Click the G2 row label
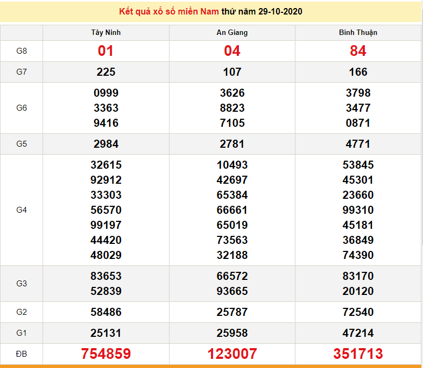Screen dimensions: 423x368 click(22, 312)
